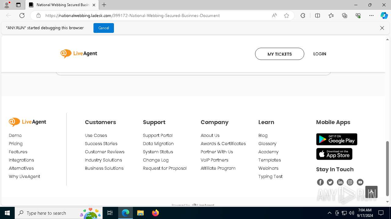
Task: Click the LOGIN link
Action: click(x=320, y=54)
